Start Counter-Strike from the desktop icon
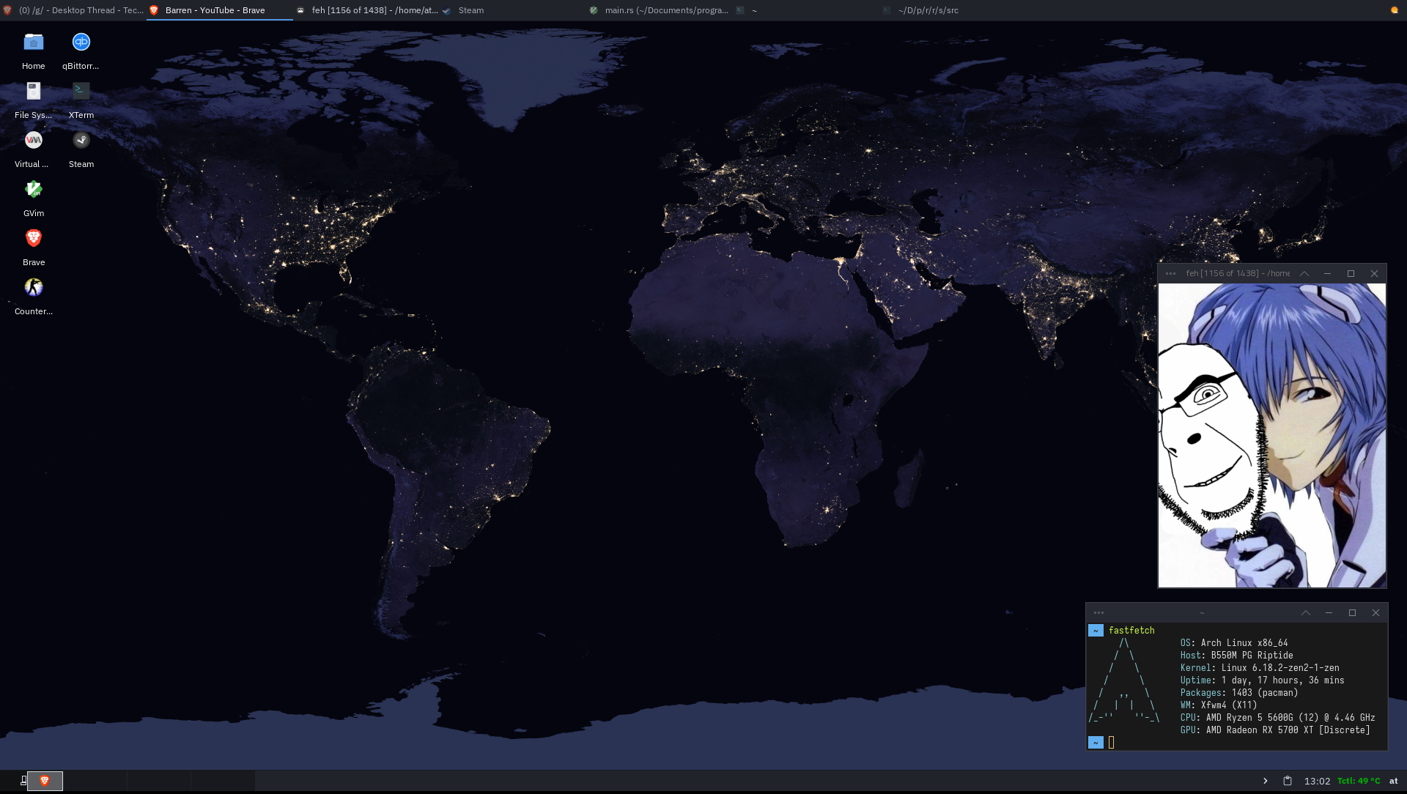The height and width of the screenshot is (794, 1407). 33,288
